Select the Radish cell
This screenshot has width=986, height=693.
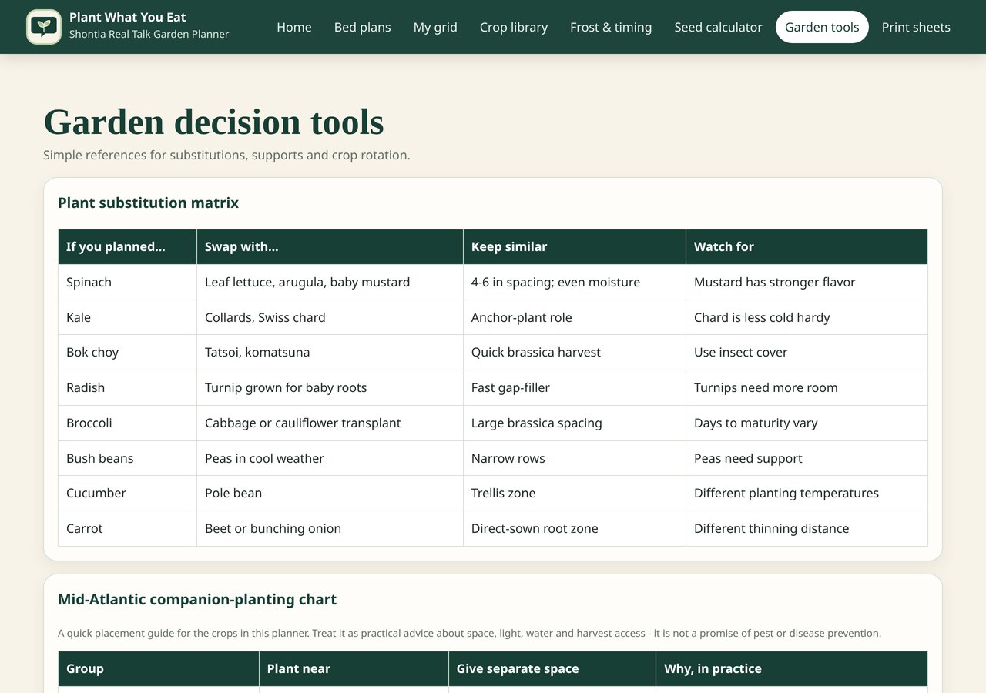(x=127, y=387)
